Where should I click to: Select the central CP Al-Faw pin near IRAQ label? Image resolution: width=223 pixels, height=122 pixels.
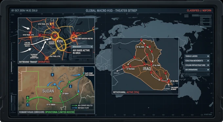(151, 64)
